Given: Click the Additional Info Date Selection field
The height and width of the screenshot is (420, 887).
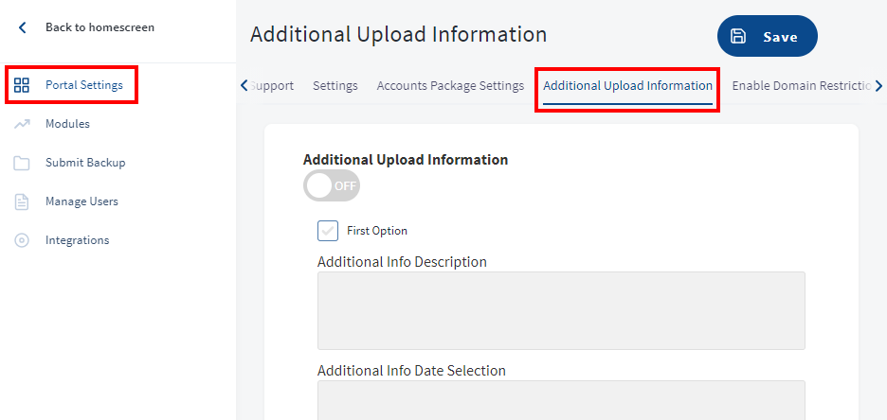Looking at the screenshot, I should click(561, 400).
